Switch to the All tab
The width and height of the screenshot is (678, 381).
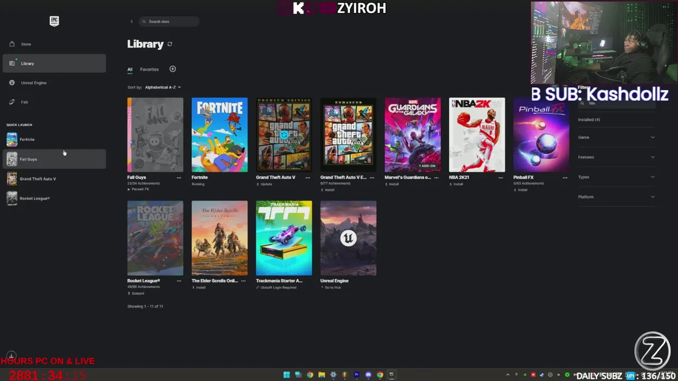130,69
